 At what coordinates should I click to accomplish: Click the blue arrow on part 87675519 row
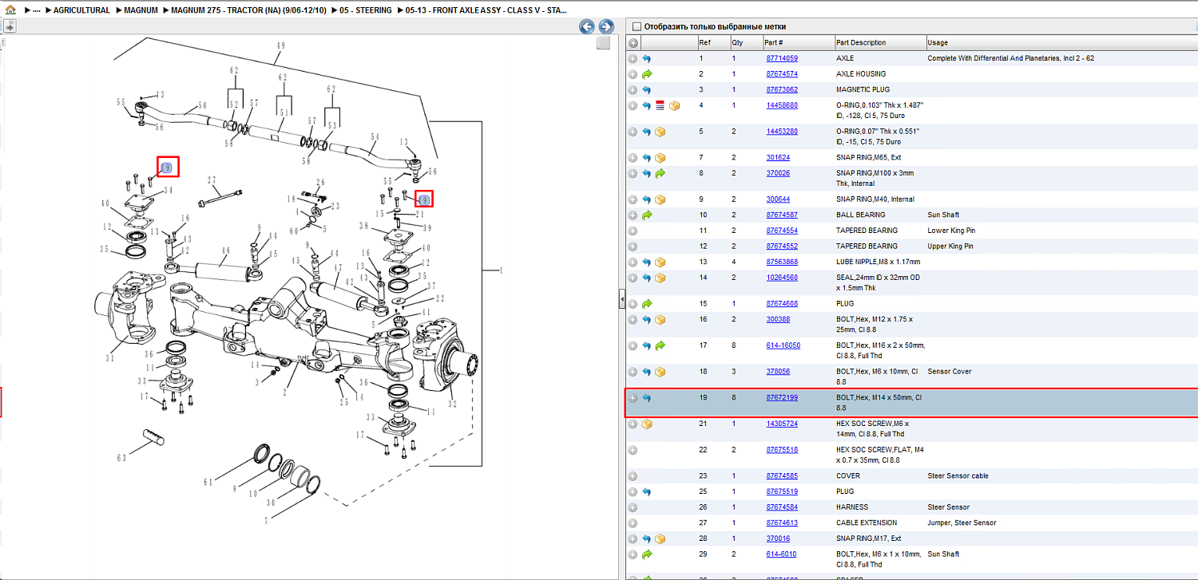click(x=647, y=492)
